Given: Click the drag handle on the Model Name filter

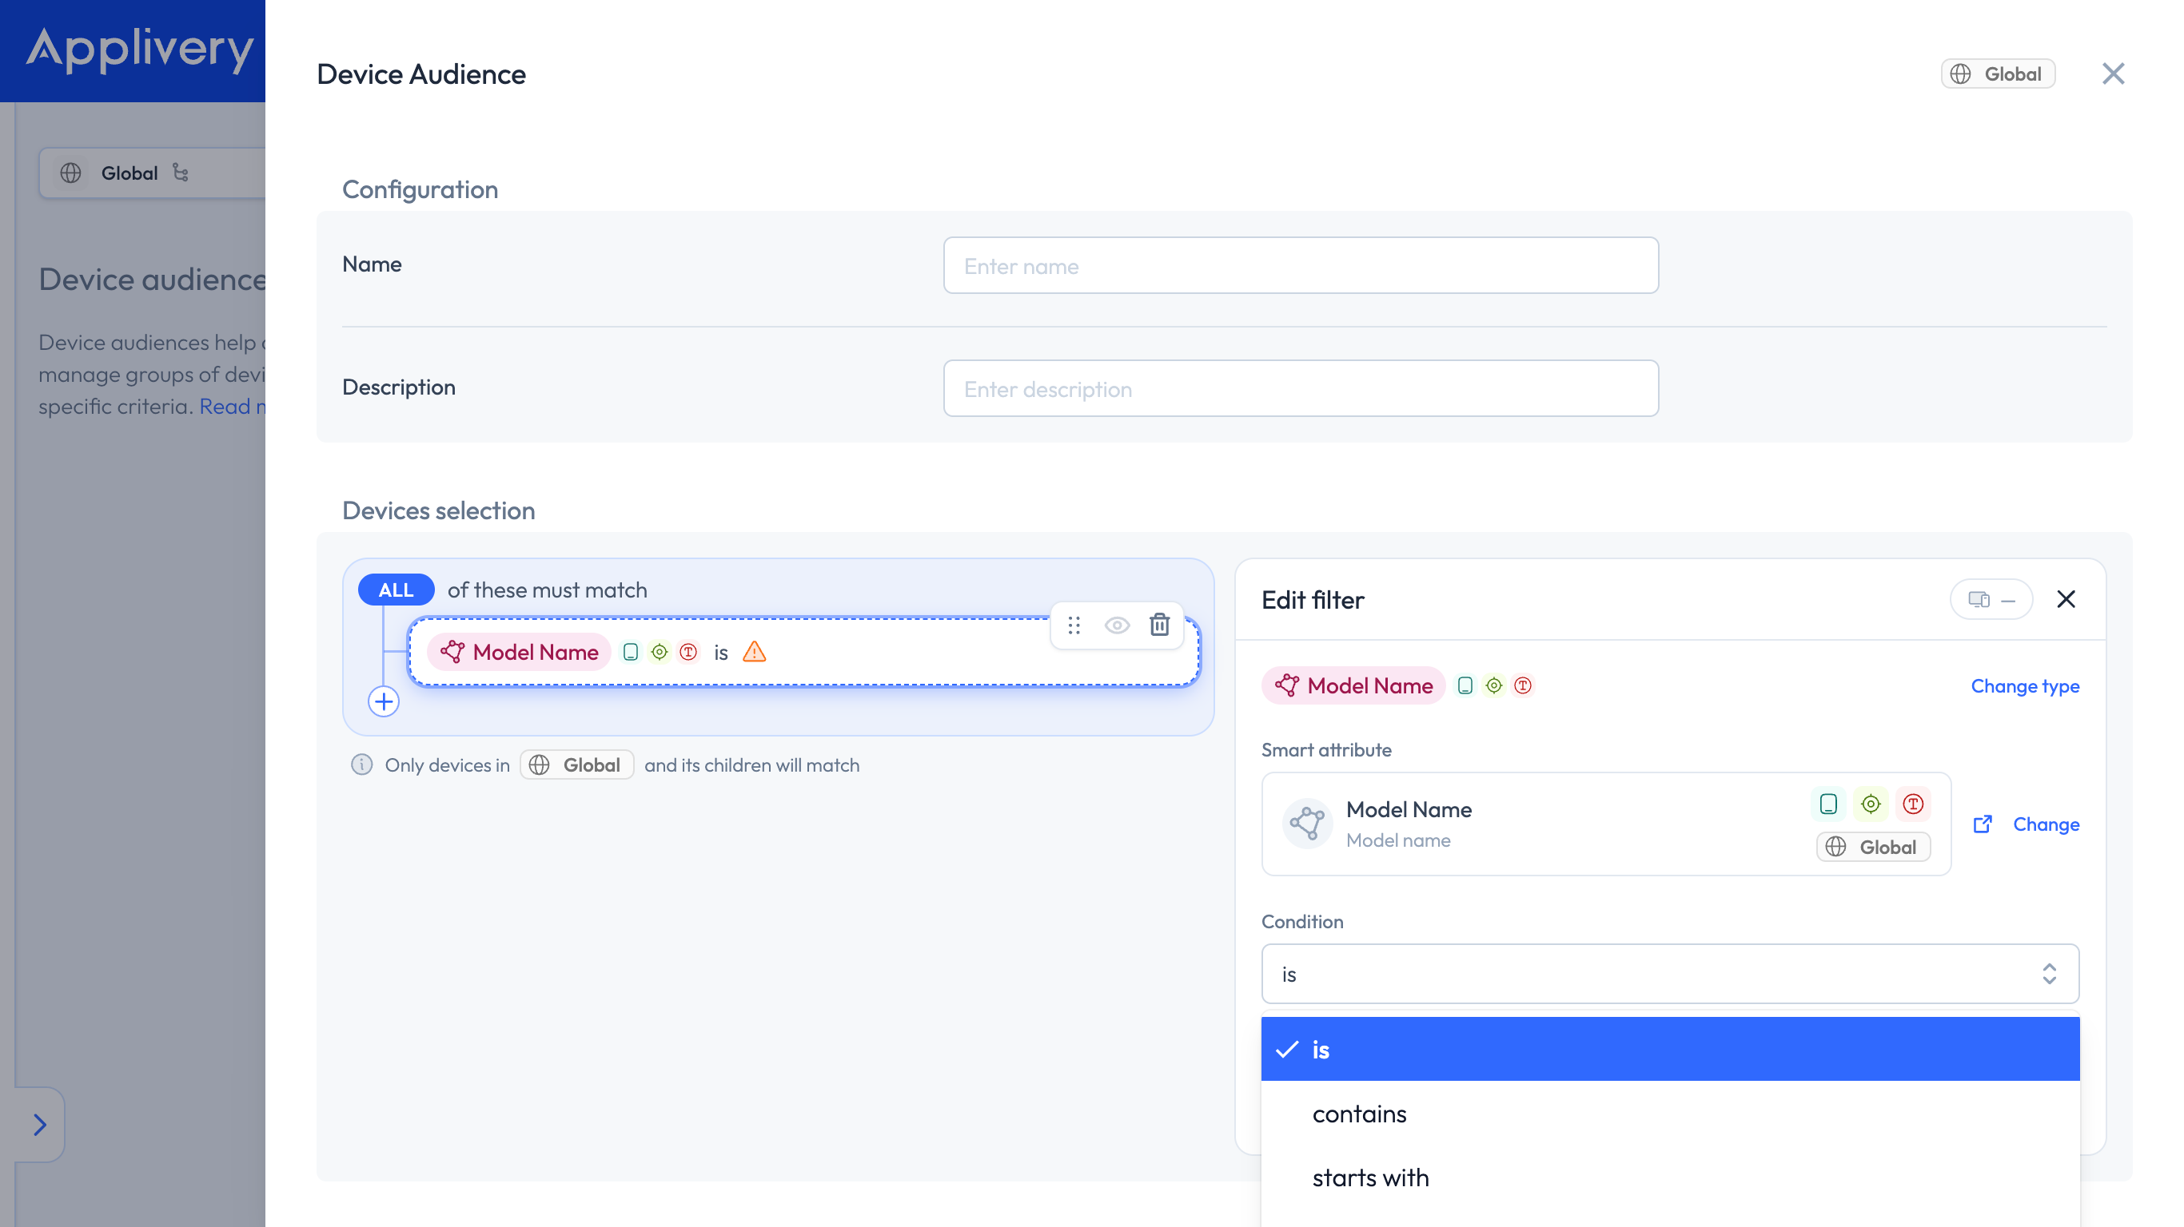Looking at the screenshot, I should [1074, 625].
